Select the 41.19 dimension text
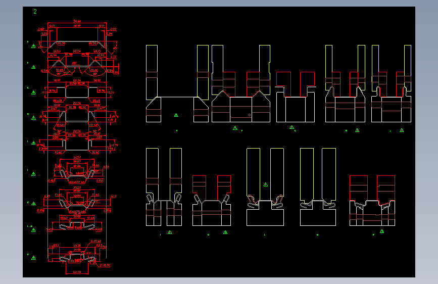 [77, 26]
